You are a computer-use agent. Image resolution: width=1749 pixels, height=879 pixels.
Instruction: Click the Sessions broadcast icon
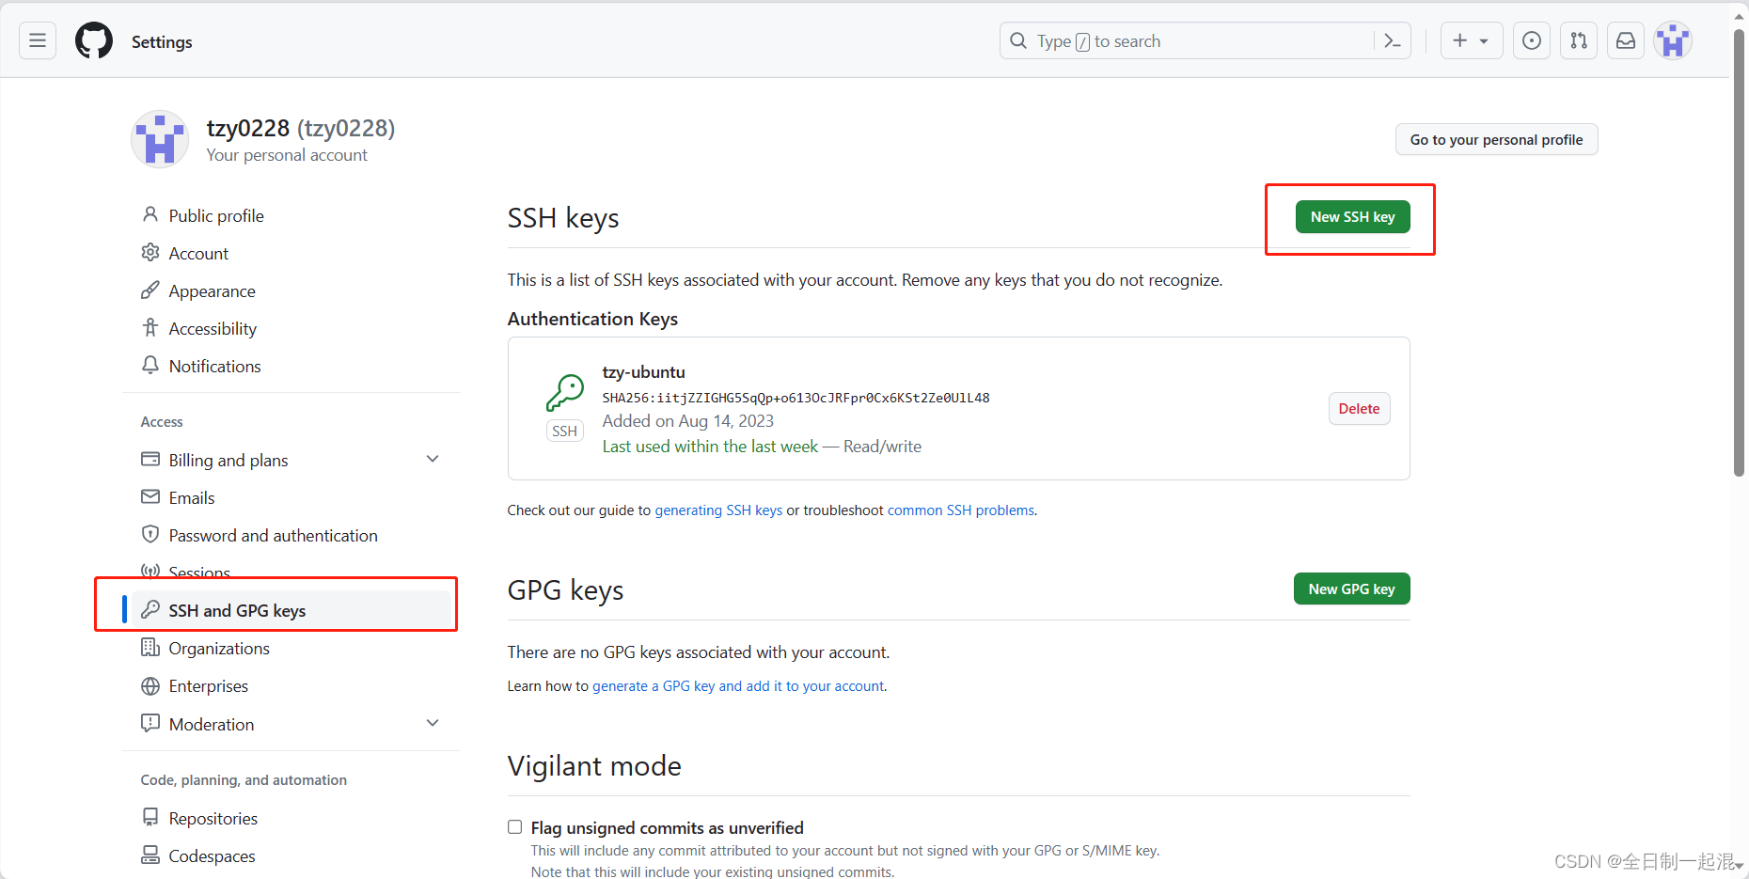(151, 572)
